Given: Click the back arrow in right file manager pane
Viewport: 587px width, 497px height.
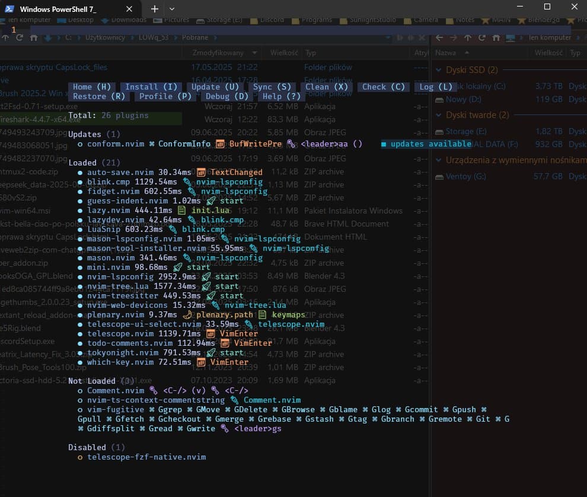Looking at the screenshot, I should [x=439, y=38].
